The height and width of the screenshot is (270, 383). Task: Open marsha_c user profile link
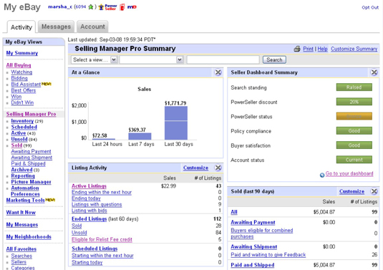tap(60, 7)
